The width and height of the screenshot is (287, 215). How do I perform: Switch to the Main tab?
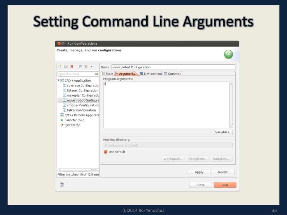108,74
